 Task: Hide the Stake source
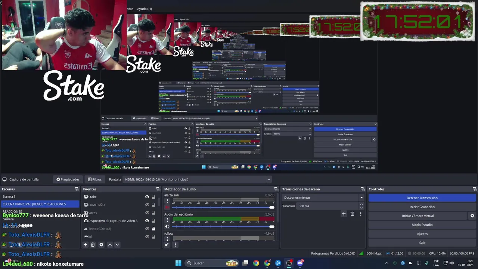147,197
